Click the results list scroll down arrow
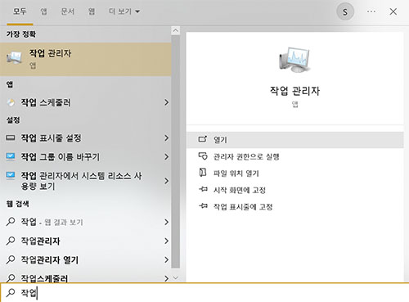 (x=176, y=277)
